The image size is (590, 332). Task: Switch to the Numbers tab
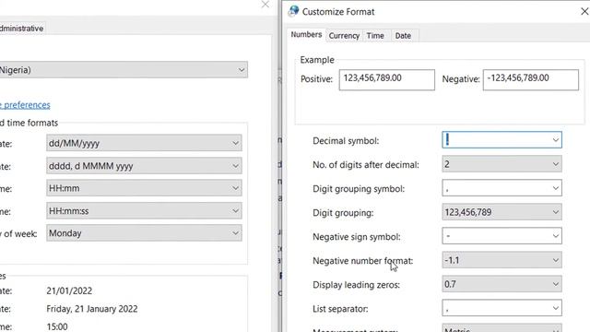coord(306,35)
